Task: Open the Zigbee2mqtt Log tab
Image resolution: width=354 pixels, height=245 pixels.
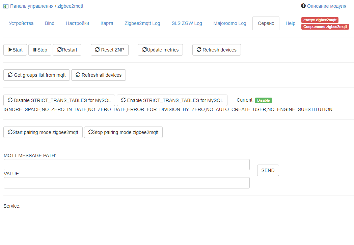Action: [142, 23]
